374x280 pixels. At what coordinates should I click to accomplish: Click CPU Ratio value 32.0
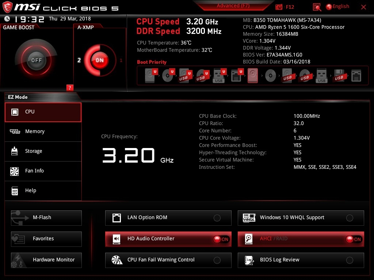[299, 123]
